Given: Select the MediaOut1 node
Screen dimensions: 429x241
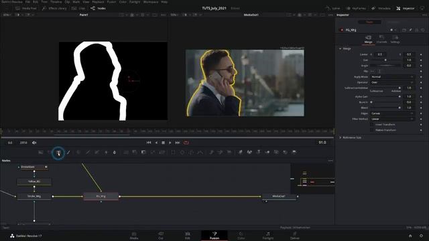Looking at the screenshot, I should click(x=279, y=196).
